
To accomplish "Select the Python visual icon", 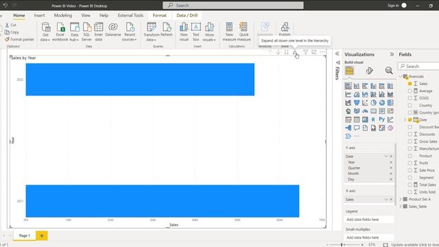I will pyautogui.click(x=381, y=119).
